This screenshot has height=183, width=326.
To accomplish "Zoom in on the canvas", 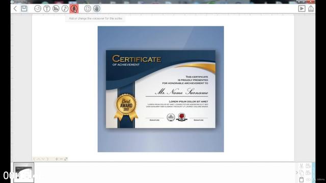I will (57, 159).
